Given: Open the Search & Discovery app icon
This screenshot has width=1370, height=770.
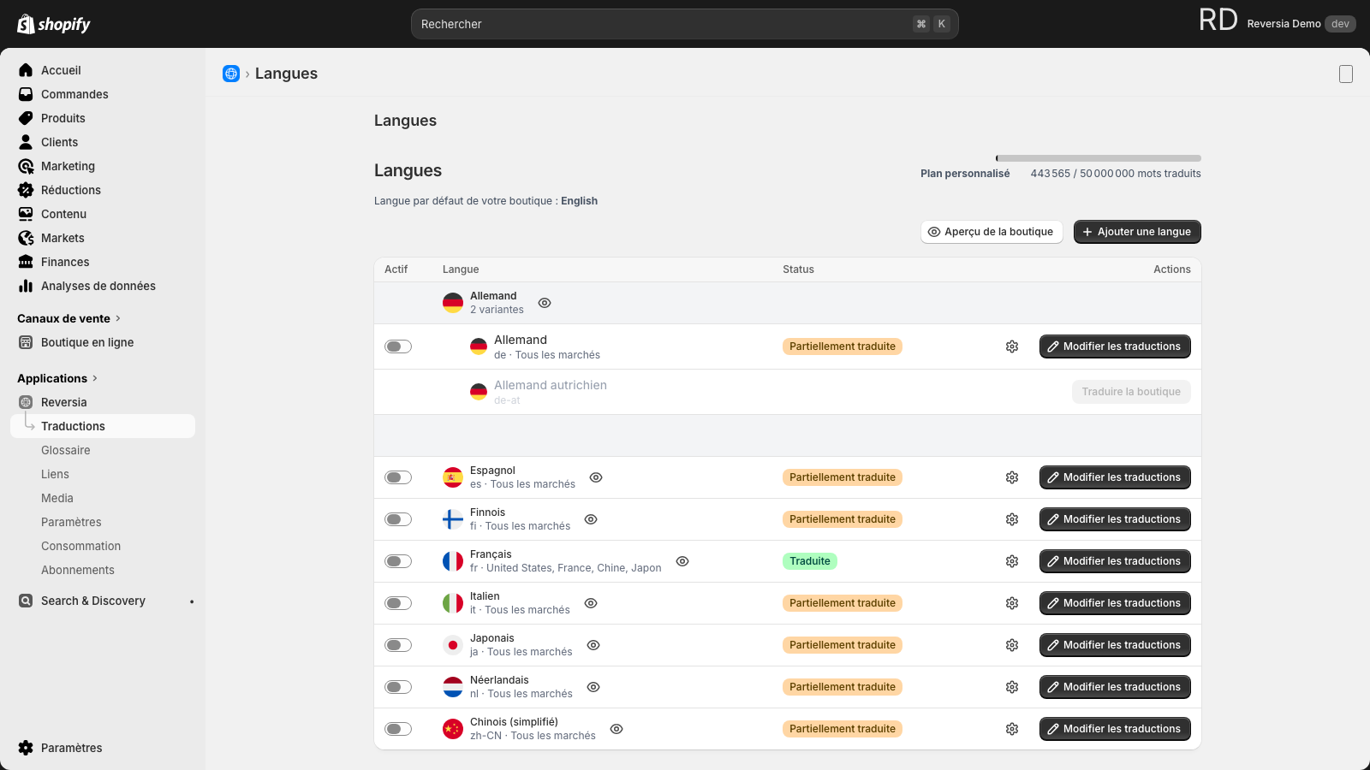Looking at the screenshot, I should pyautogui.click(x=26, y=601).
